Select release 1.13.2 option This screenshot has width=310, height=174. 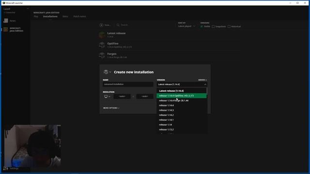(182, 130)
